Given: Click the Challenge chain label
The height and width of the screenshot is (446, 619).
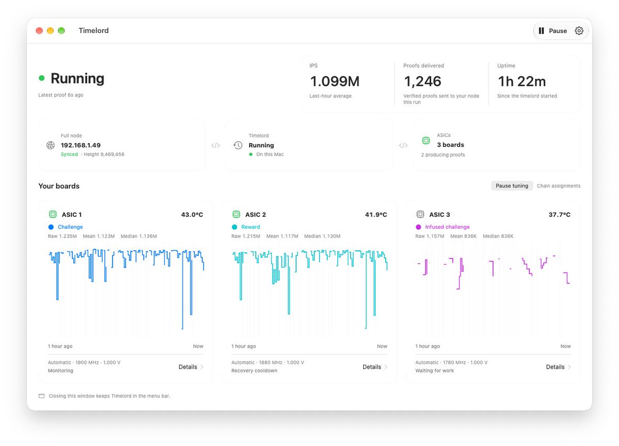Looking at the screenshot, I should pos(70,227).
